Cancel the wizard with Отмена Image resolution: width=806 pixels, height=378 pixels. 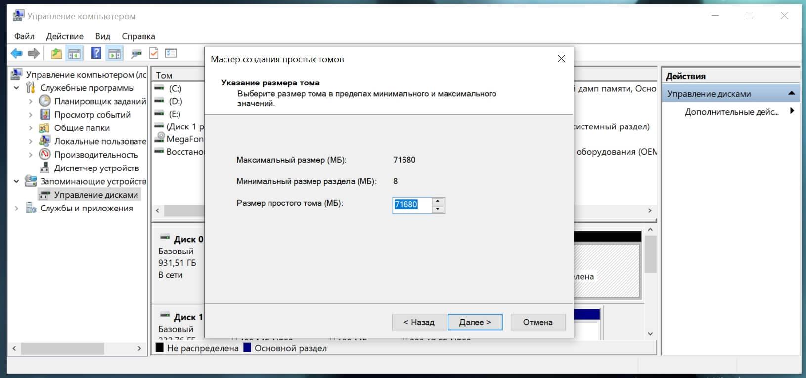point(538,322)
